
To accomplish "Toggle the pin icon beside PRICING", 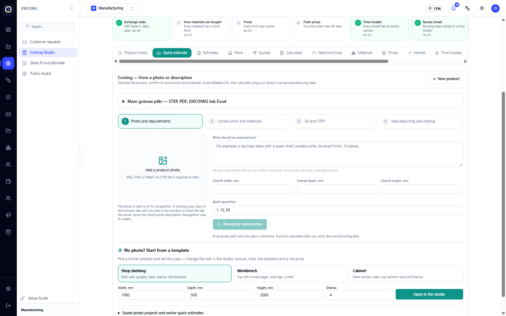I will click(x=72, y=8).
